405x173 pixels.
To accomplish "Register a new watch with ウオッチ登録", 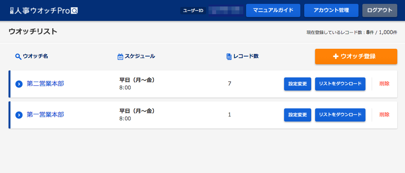I will [356, 57].
